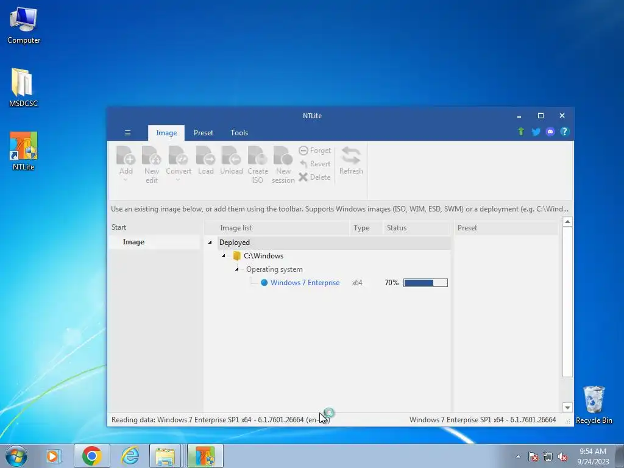Open the MSDCSC desktop folder

click(24, 88)
